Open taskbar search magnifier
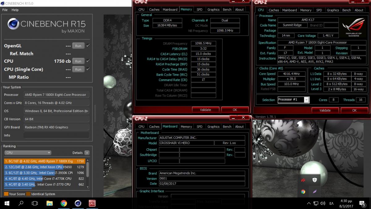The width and height of the screenshot is (371, 209). click(x=21, y=203)
